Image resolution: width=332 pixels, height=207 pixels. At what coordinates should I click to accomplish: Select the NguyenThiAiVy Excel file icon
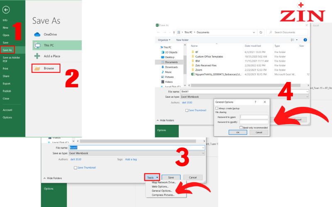click(x=193, y=74)
